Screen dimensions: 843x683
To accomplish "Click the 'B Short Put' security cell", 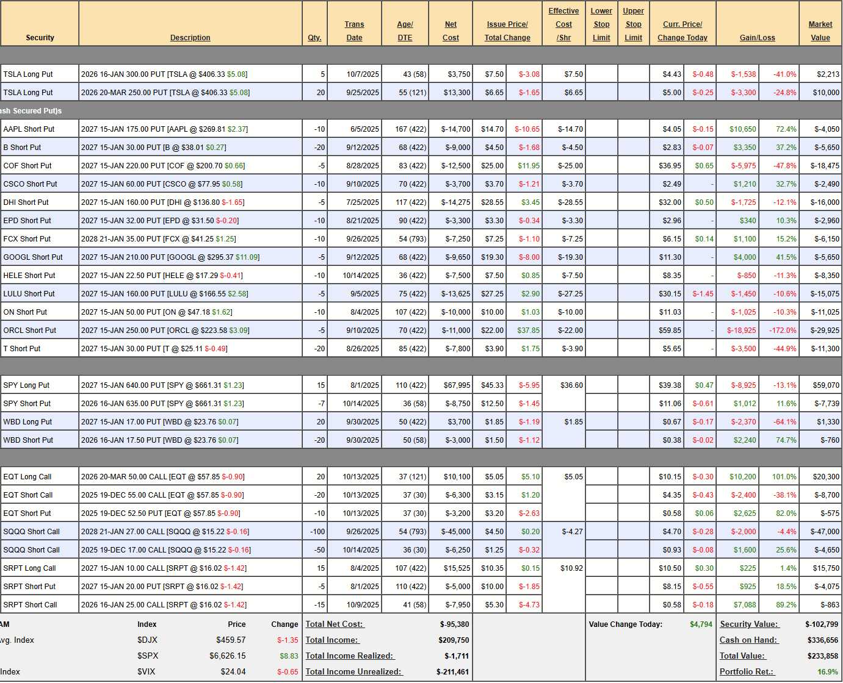I will point(40,147).
